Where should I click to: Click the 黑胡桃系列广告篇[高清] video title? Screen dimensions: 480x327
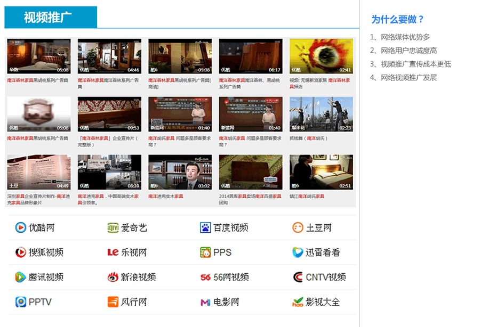tap(180, 84)
